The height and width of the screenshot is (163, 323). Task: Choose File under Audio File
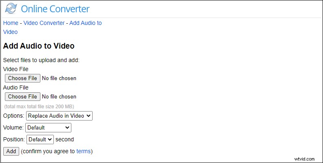22,96
